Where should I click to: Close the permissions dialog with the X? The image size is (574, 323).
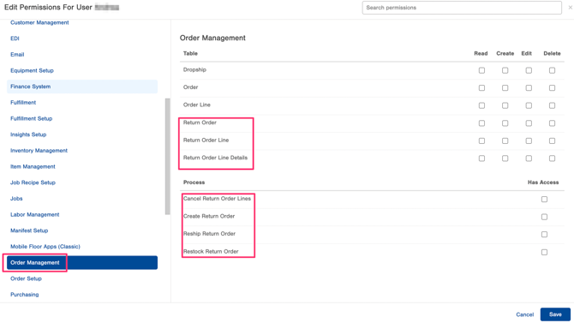[x=570, y=8]
